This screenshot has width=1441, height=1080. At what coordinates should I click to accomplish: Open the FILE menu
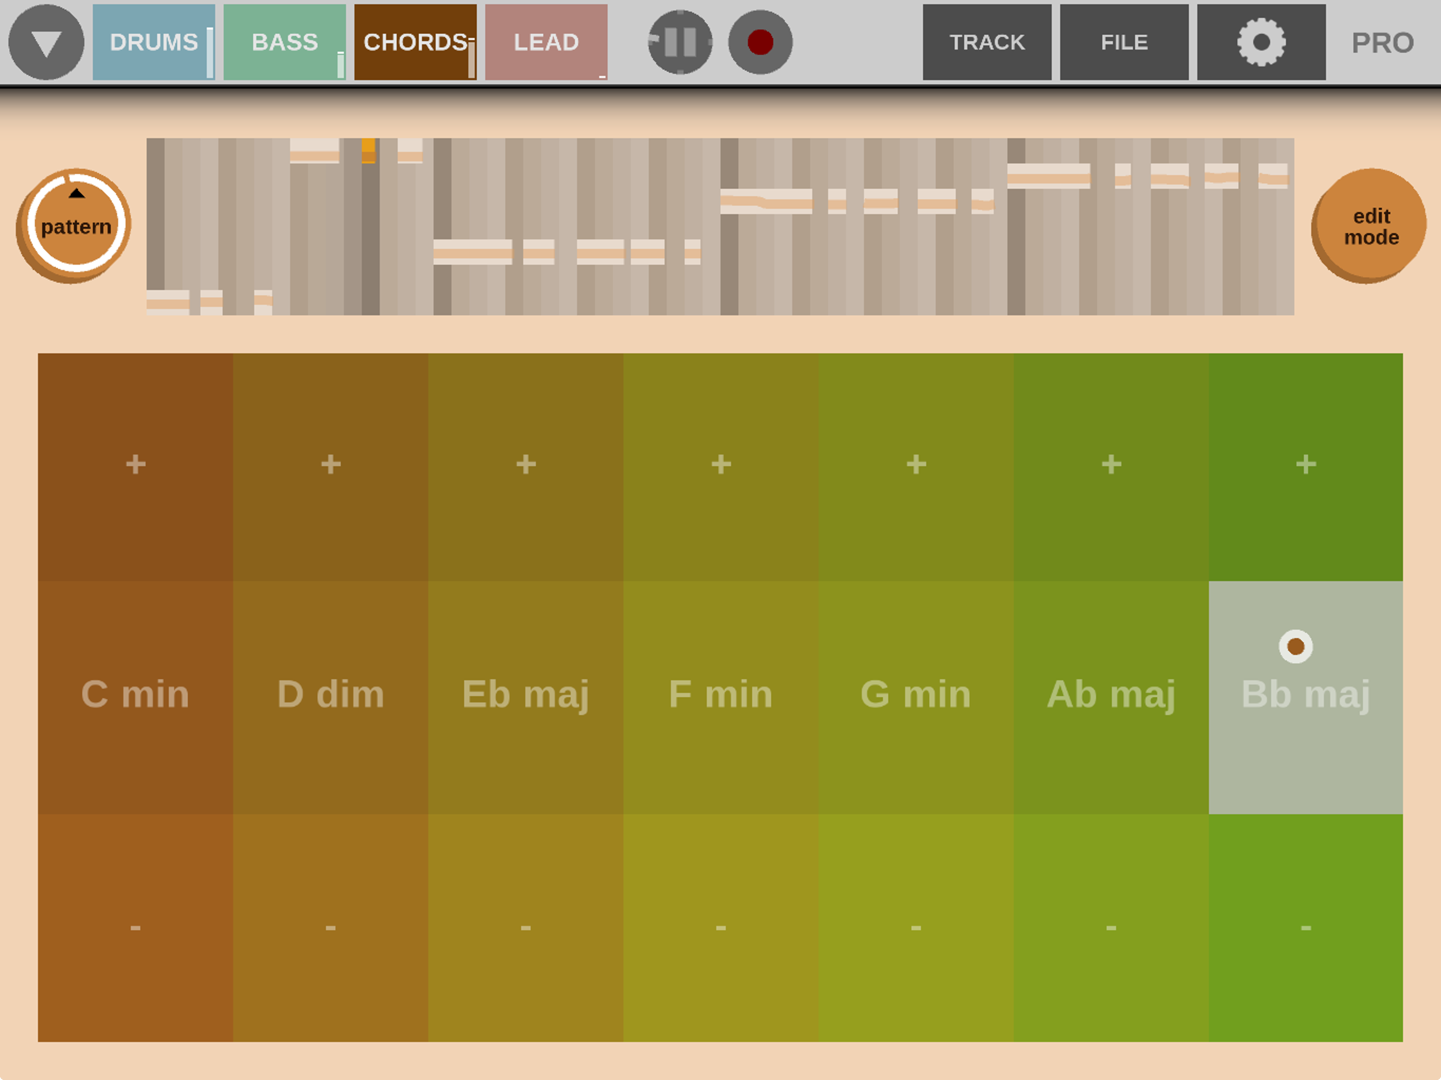click(x=1125, y=42)
